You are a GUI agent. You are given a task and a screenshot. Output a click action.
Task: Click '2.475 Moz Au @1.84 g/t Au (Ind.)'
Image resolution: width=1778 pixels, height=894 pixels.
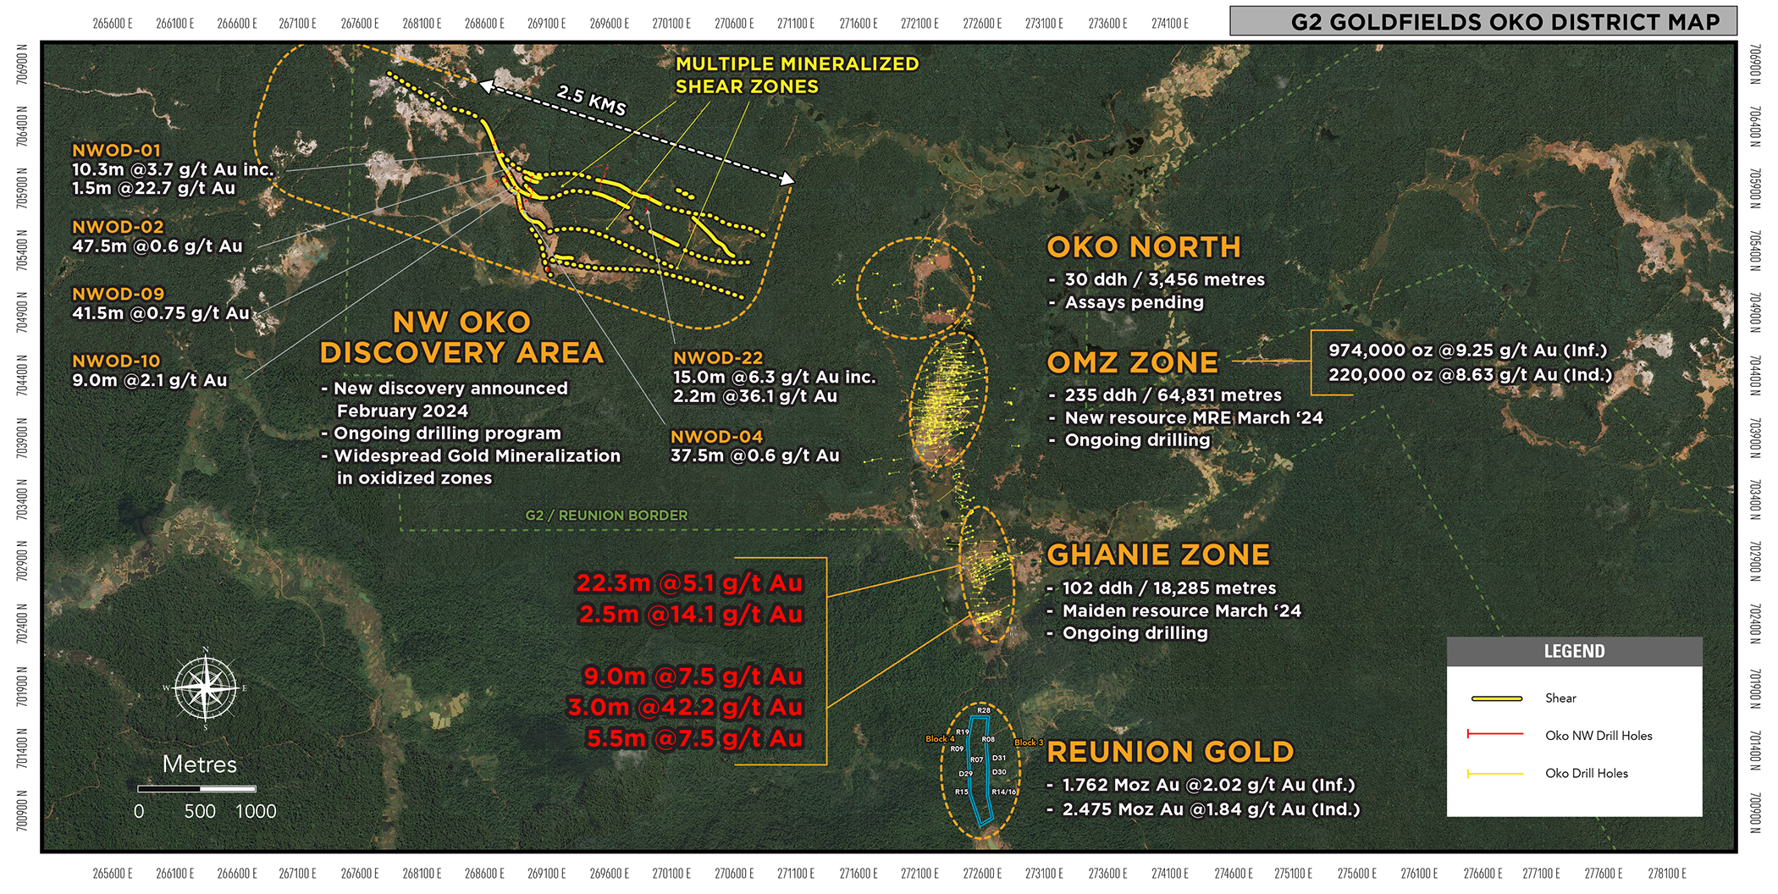click(x=1204, y=809)
